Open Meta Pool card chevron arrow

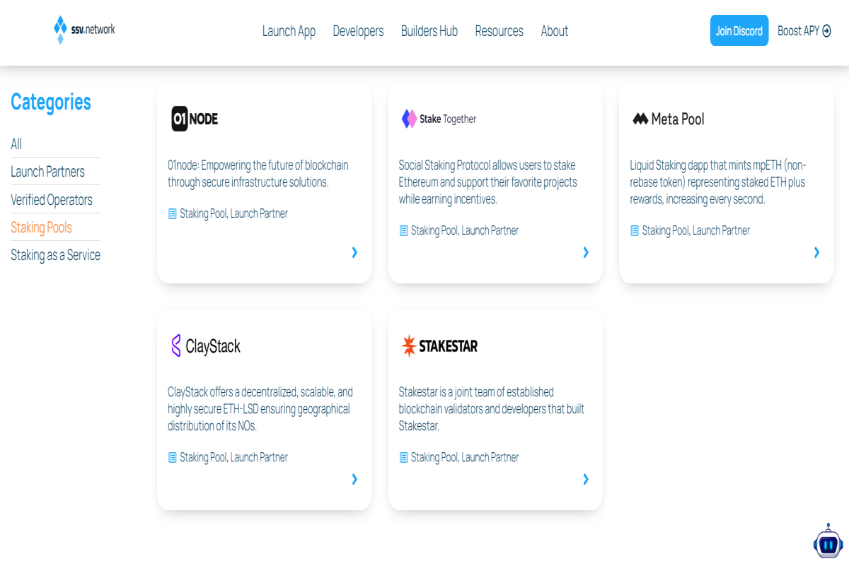[816, 252]
